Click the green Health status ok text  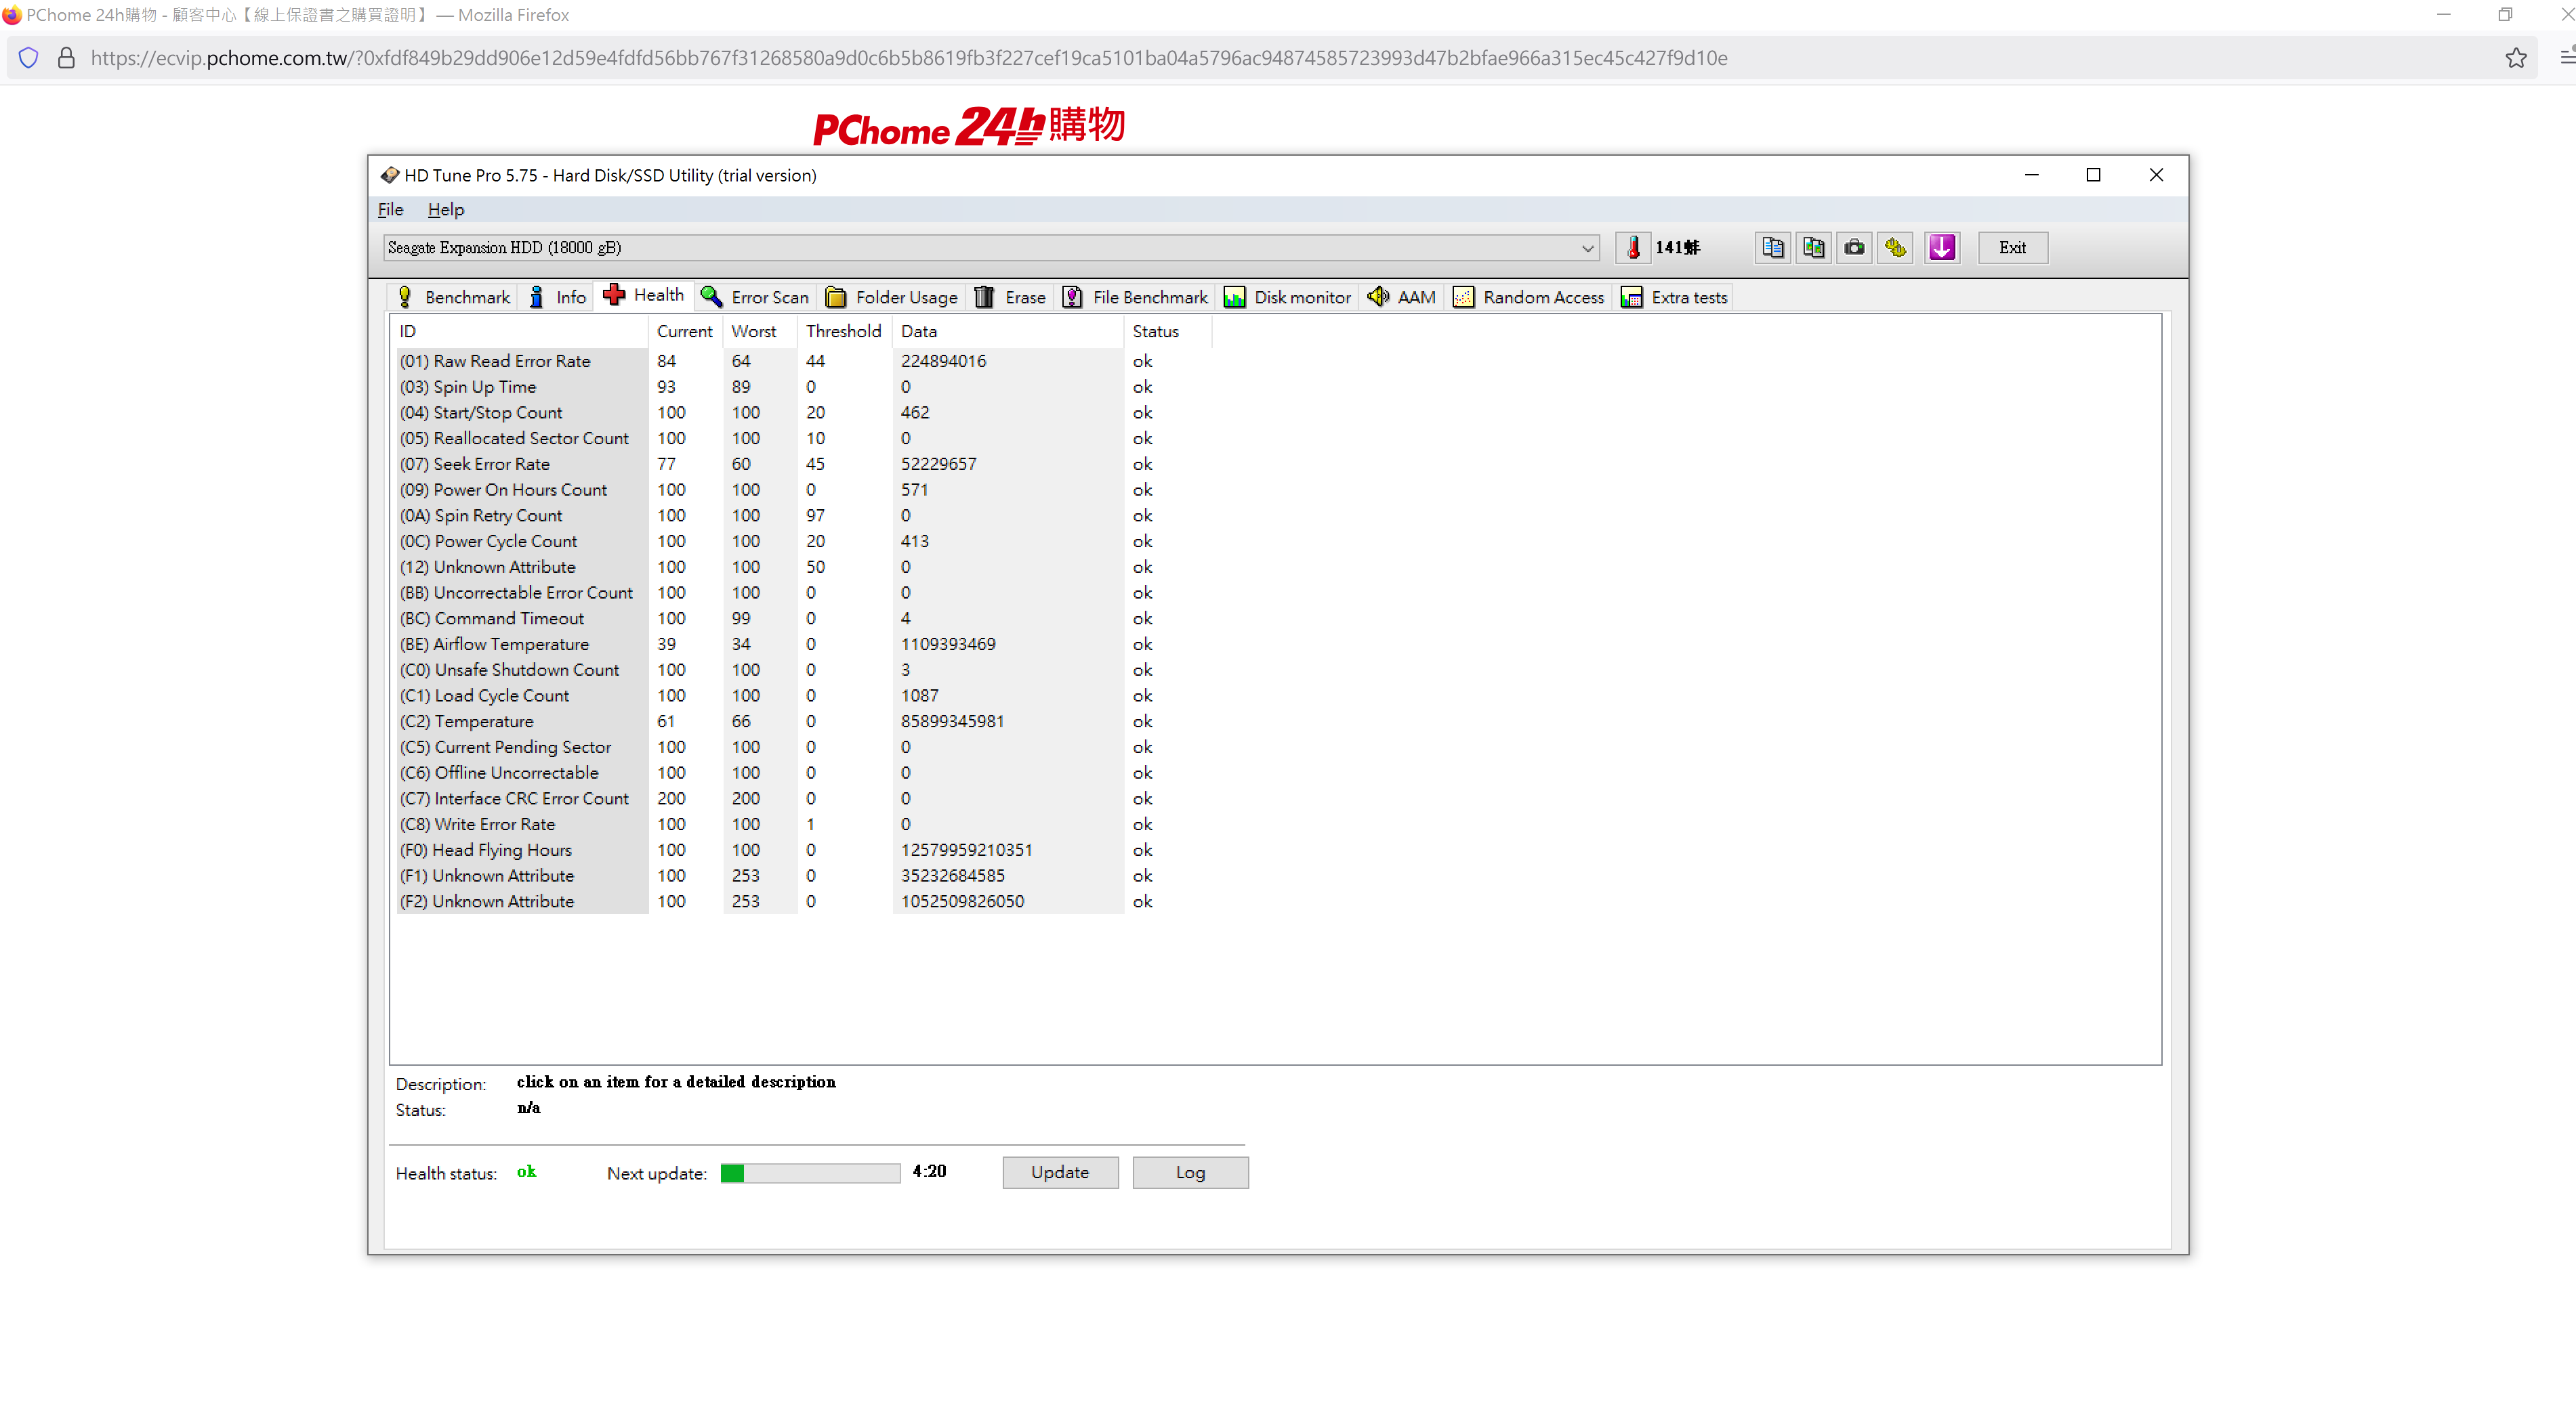(x=526, y=1171)
